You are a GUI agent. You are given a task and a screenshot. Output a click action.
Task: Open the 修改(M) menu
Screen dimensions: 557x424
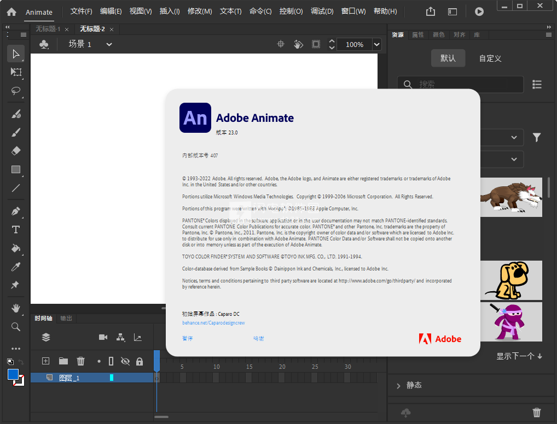[x=200, y=11]
